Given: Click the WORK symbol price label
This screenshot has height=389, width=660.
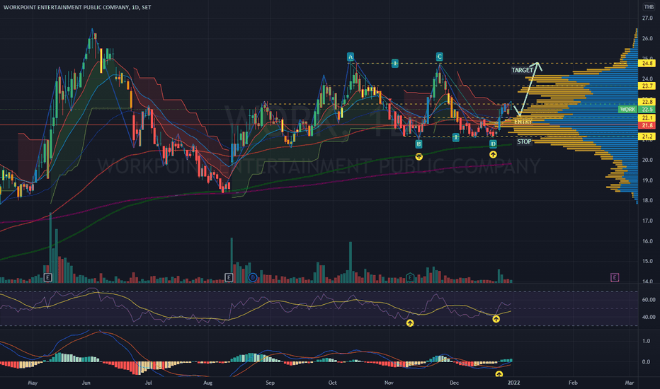Looking at the screenshot, I should tap(627, 110).
